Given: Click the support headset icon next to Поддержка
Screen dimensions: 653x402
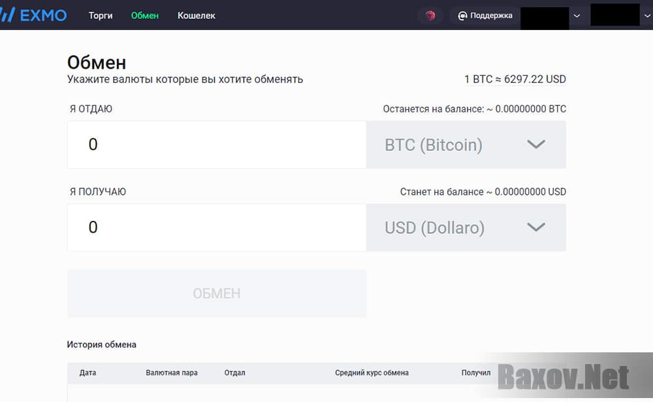Looking at the screenshot, I should click(x=462, y=15).
